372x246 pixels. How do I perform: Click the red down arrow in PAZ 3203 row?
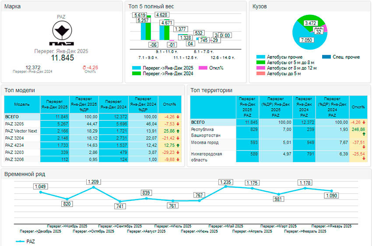point(178,152)
